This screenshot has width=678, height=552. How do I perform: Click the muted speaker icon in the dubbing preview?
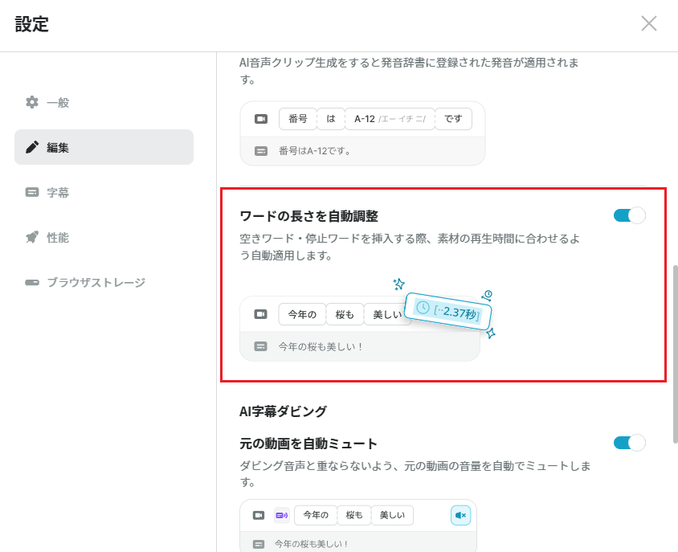(x=460, y=515)
